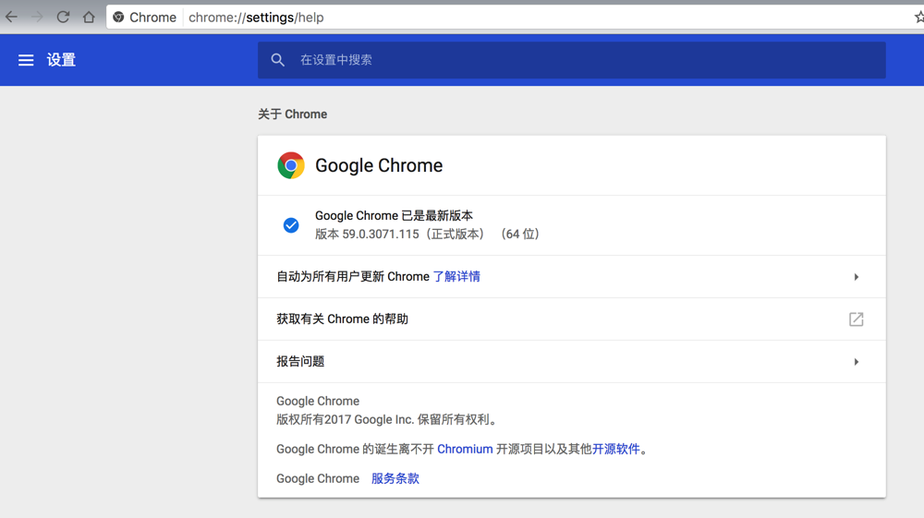Click the Chrome site info icon in the address bar
924x518 pixels.
(118, 17)
